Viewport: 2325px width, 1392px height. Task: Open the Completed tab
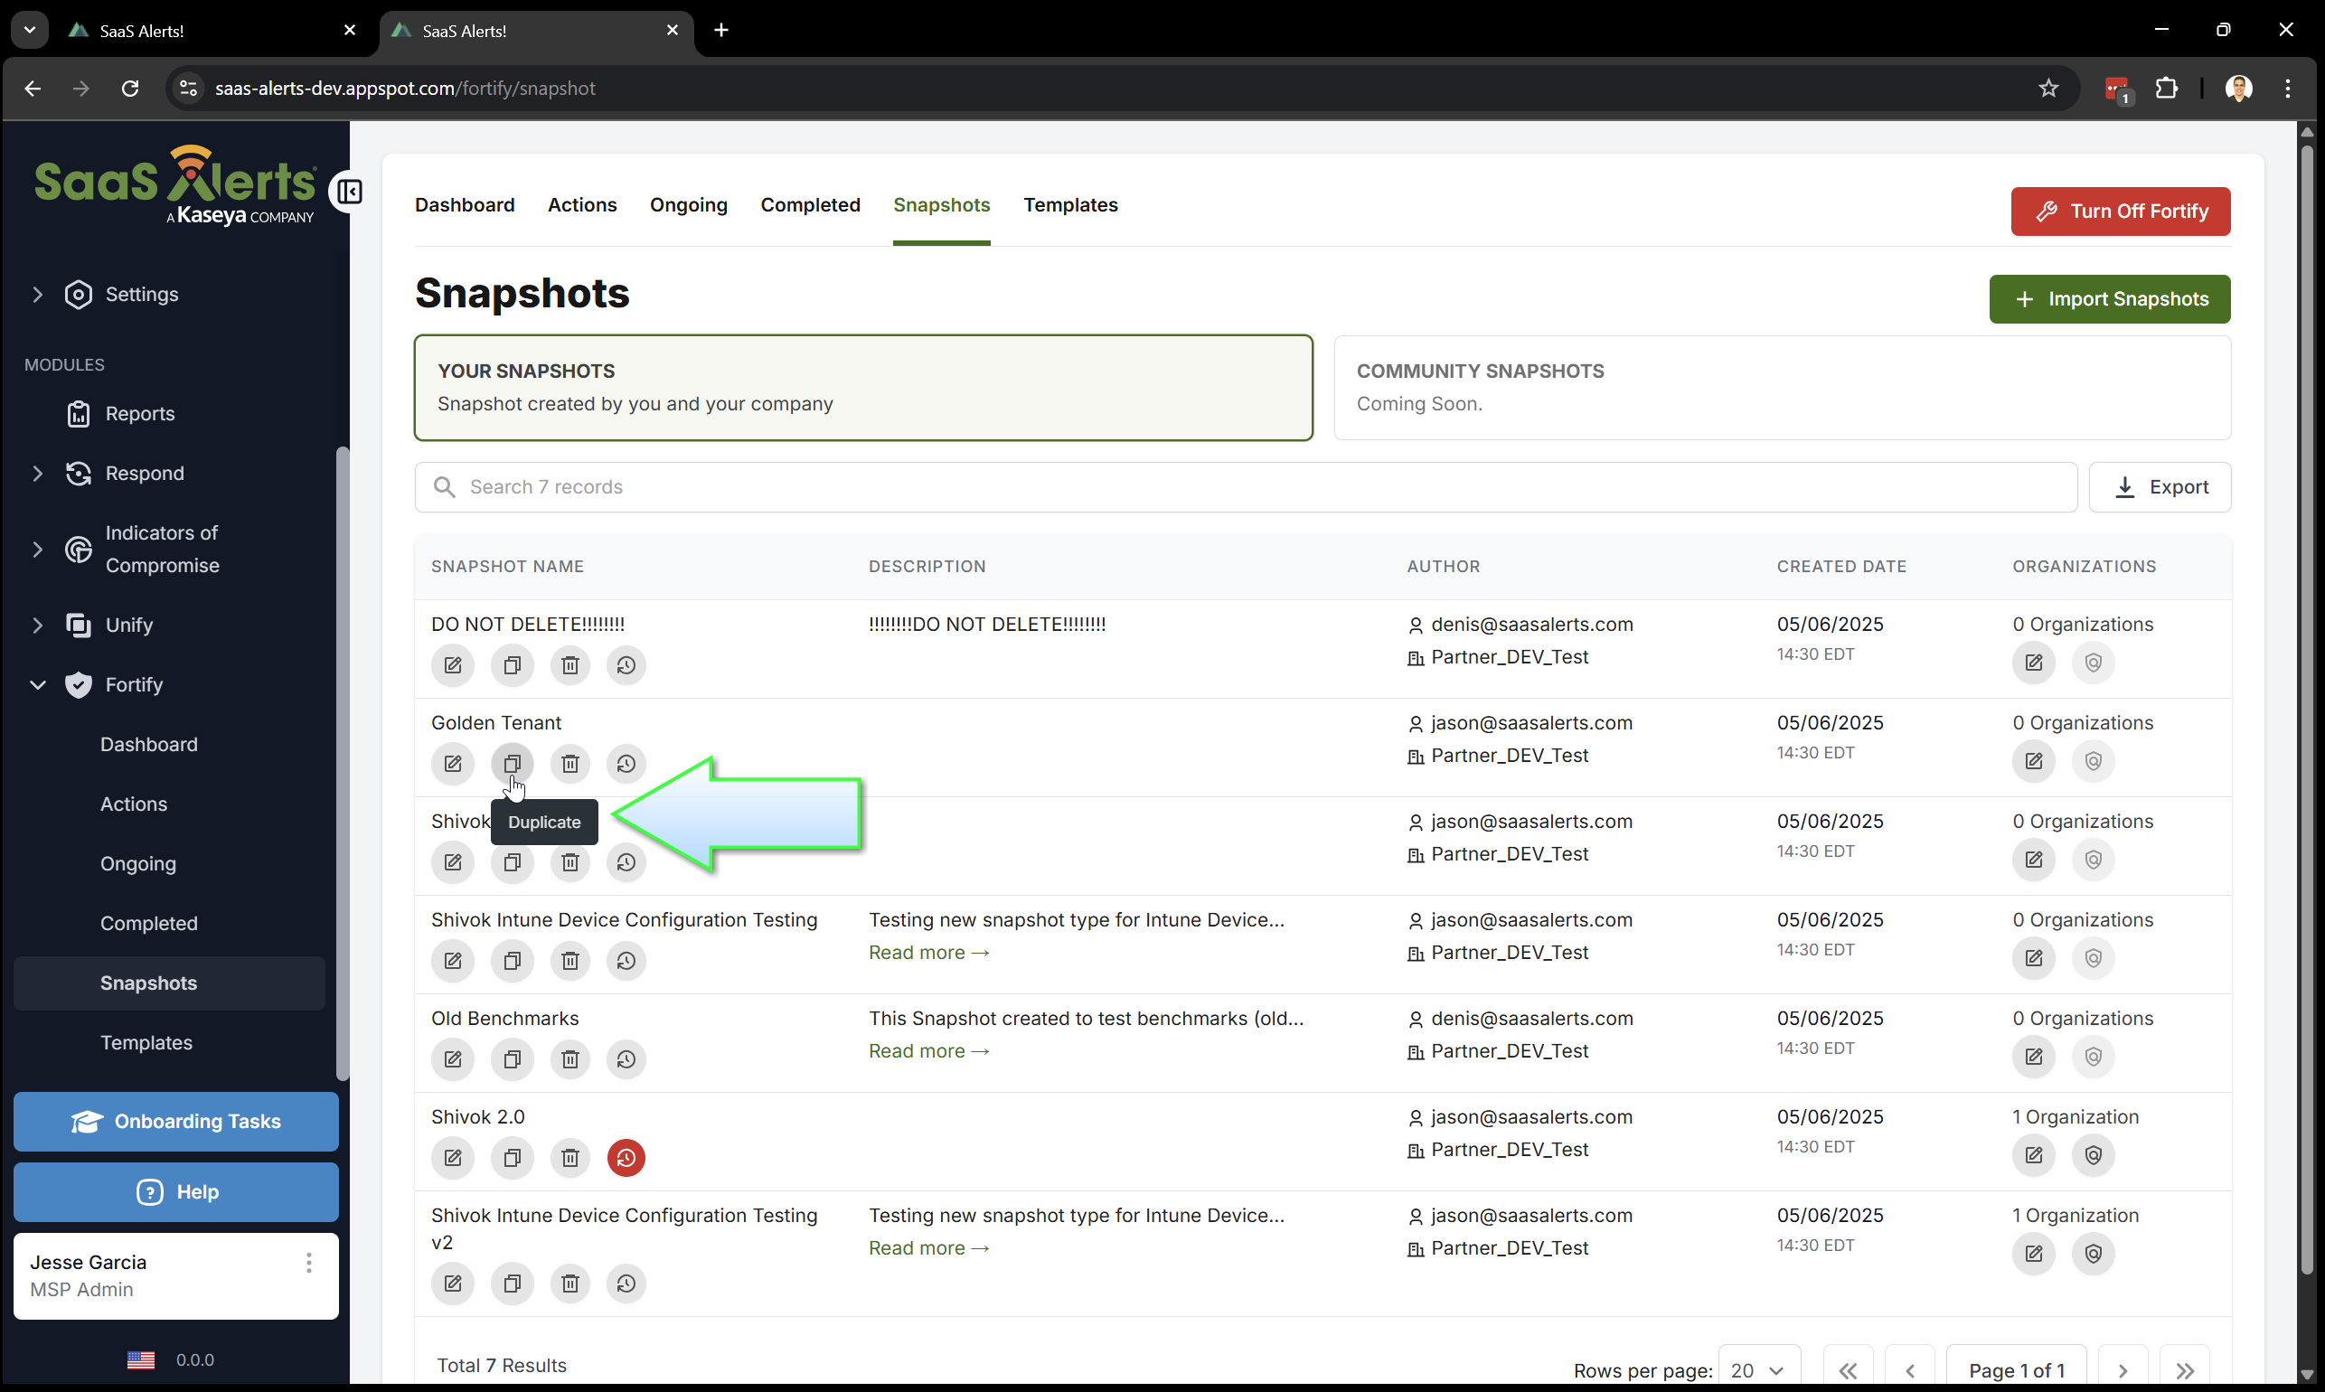pos(809,204)
